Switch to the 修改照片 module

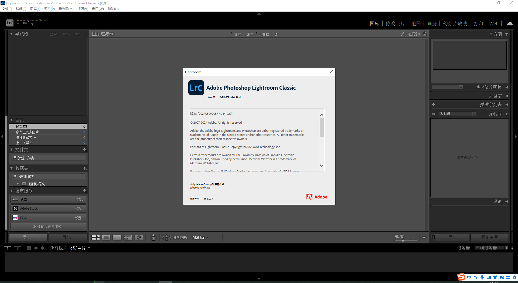click(395, 23)
